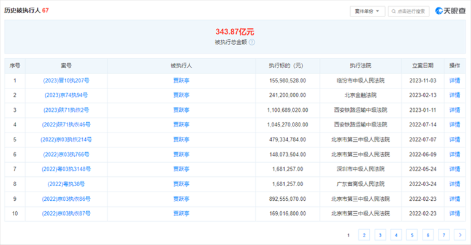
Task: Select current page number 1
Action: coord(348,235)
